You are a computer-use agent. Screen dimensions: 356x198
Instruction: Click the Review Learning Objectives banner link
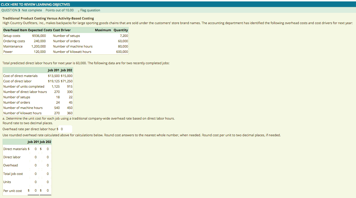(x=36, y=5)
